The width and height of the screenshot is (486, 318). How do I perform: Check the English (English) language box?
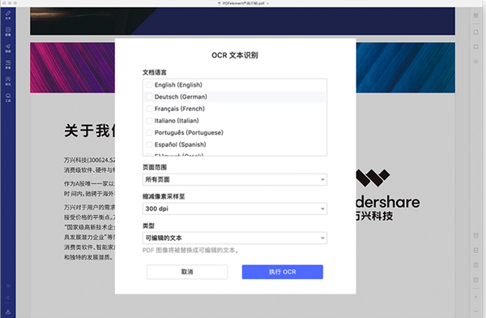149,85
